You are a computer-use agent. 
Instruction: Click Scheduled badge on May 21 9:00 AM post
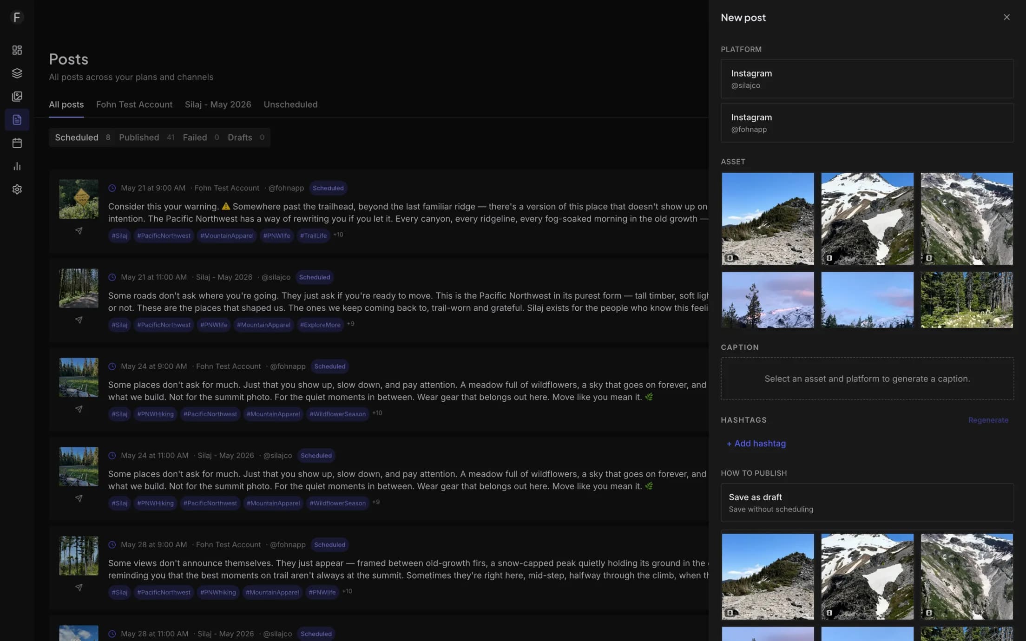tap(328, 188)
